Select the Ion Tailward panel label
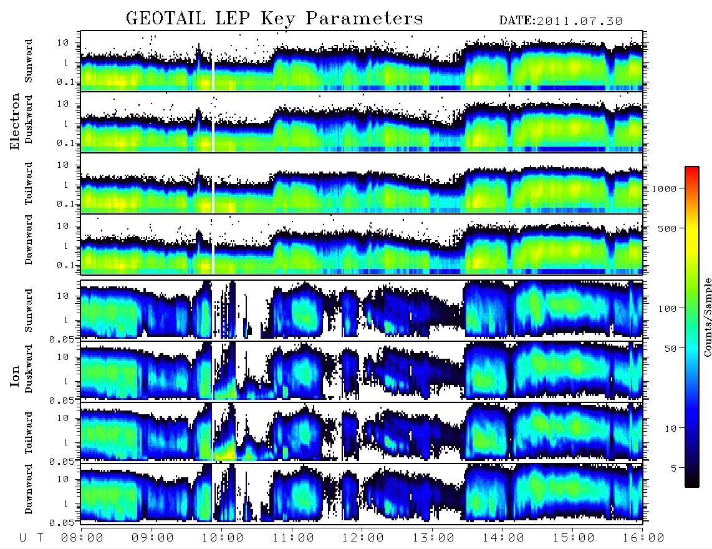Screen dimensions: 712x549 click(x=29, y=433)
